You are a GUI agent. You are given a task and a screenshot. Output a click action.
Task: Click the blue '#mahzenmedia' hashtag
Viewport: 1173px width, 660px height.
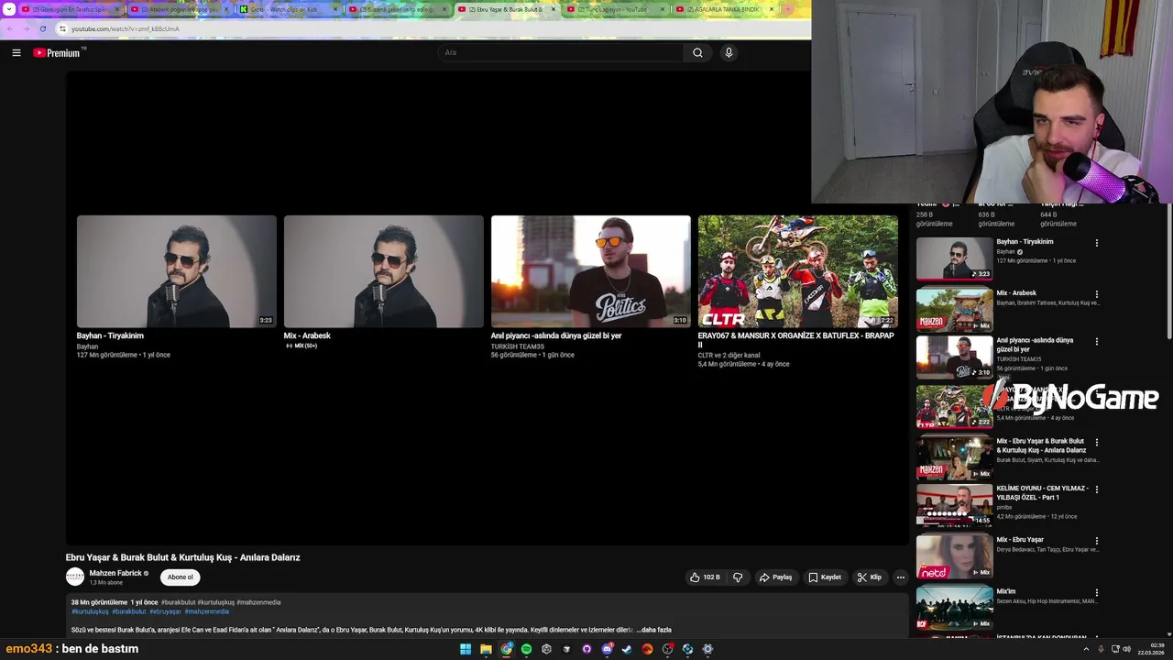(207, 611)
